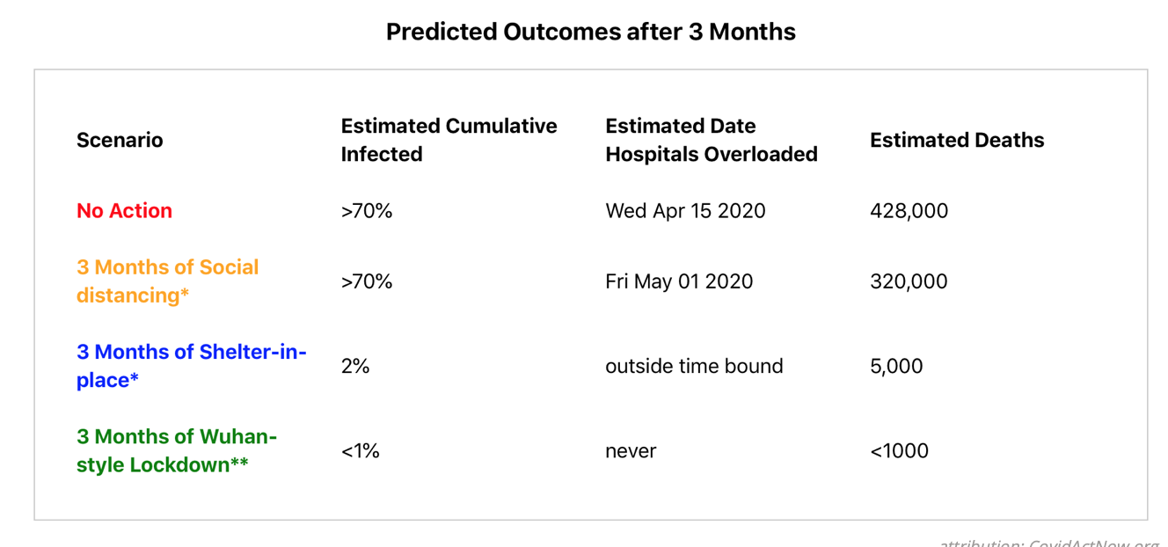
Task: Click the Estimated Date Hospitals Overloaded header
Action: coord(711,140)
